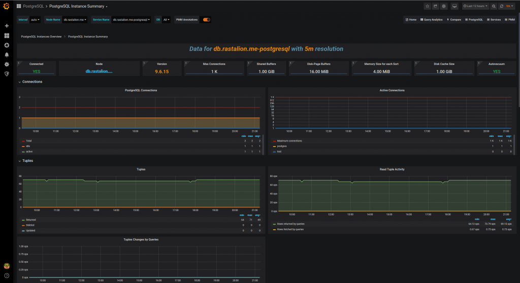Screen dimensions: 520x283
Task: Toggle the Returned series in Tuples legend
Action: pyautogui.click(x=30, y=220)
